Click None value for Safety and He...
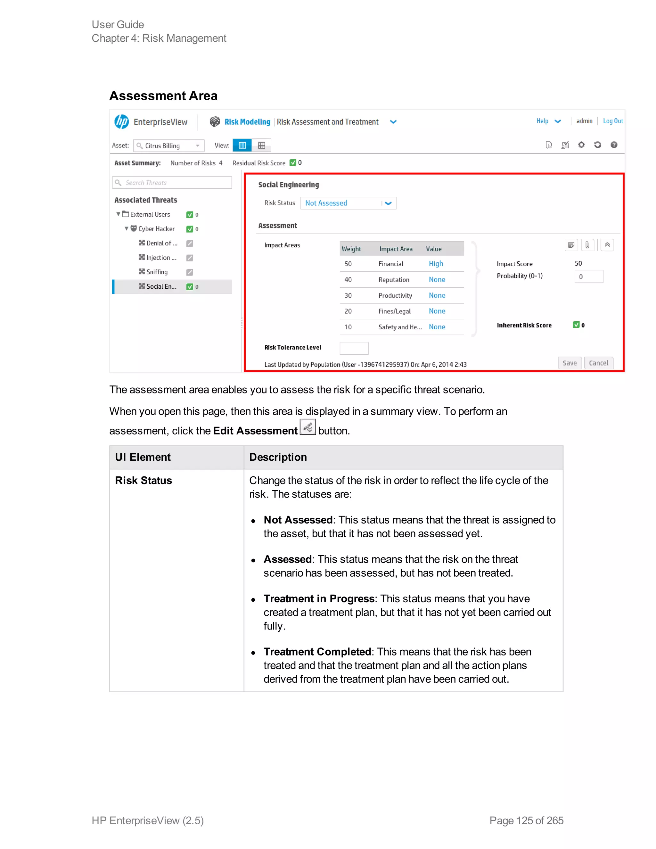 (437, 327)
